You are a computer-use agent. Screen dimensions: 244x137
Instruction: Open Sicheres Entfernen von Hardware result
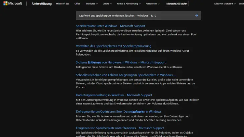(x=121, y=62)
